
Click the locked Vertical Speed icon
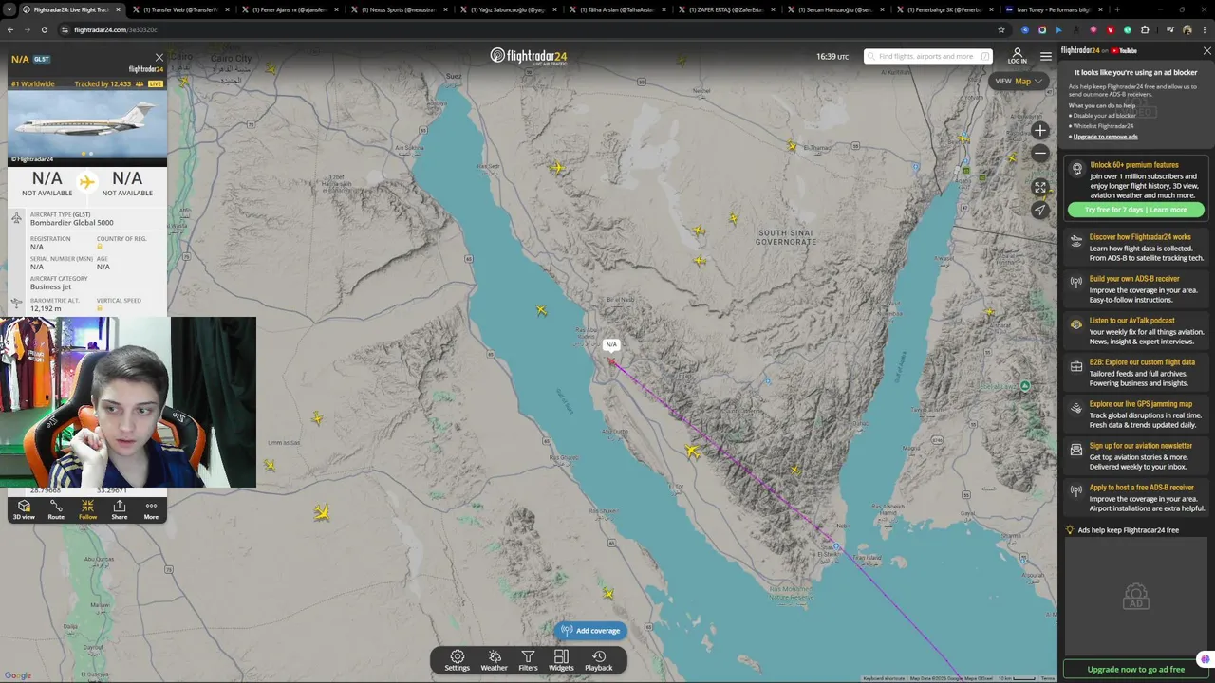pyautogui.click(x=100, y=308)
